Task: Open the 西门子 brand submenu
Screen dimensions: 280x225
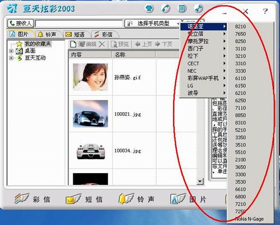Action: pos(203,49)
